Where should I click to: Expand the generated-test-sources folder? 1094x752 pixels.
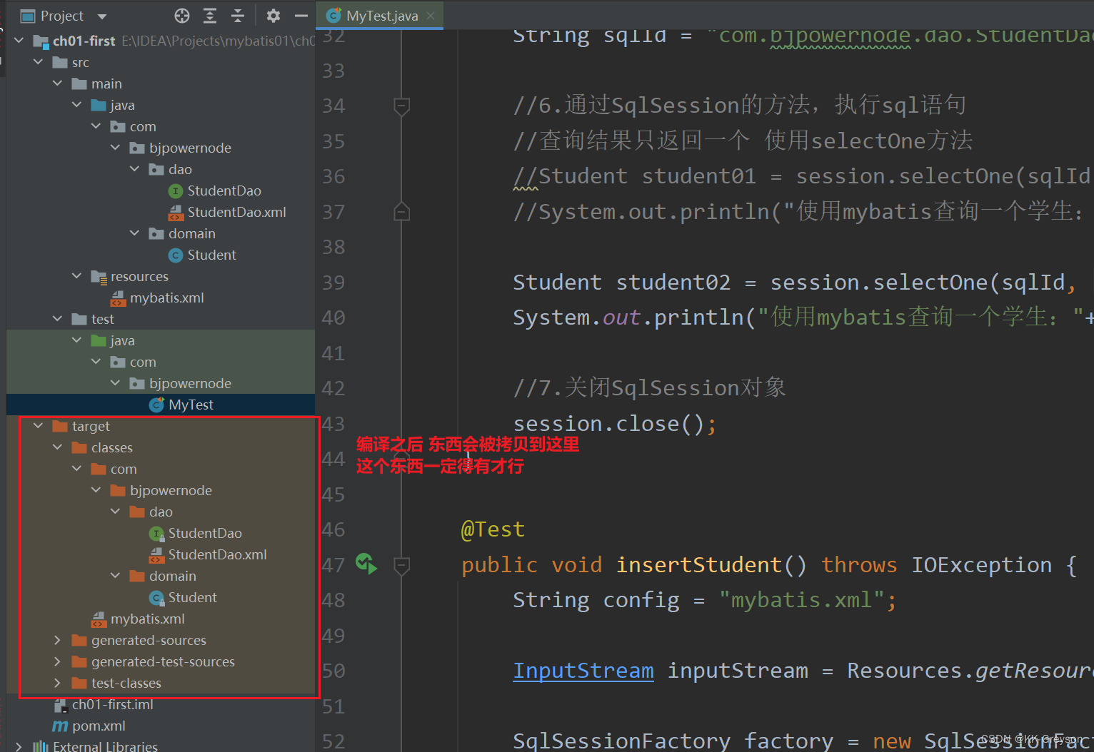(58, 661)
